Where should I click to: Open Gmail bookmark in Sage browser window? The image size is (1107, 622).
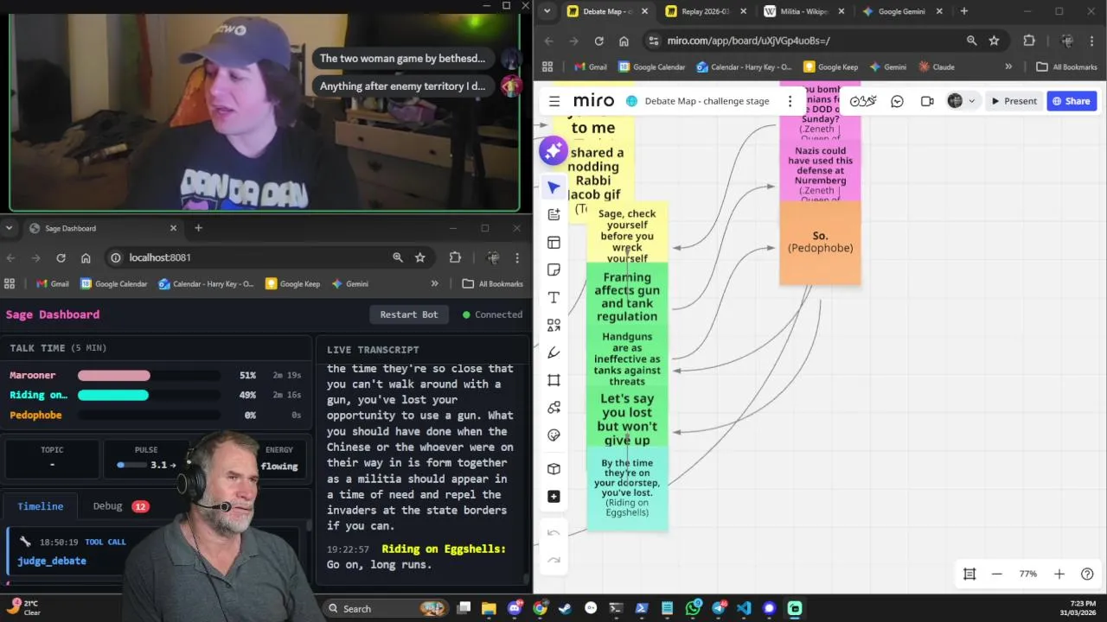(53, 283)
